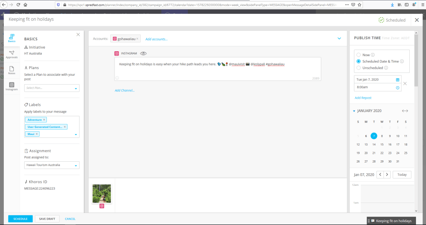The image size is (426, 225).
Task: Click the calendar icon in date field
Action: pos(397,79)
